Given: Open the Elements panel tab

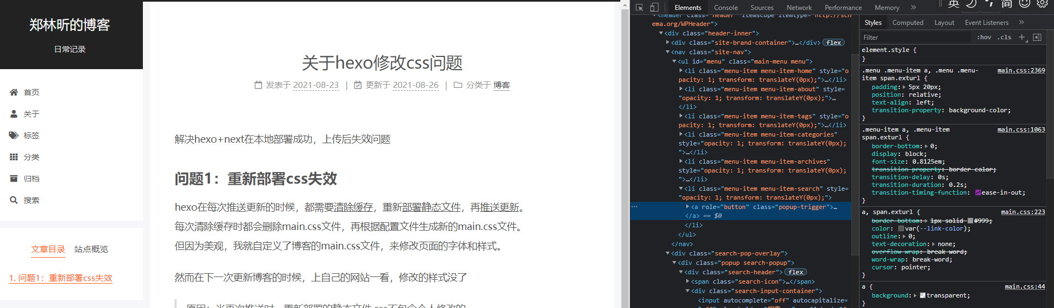Looking at the screenshot, I should (x=688, y=8).
